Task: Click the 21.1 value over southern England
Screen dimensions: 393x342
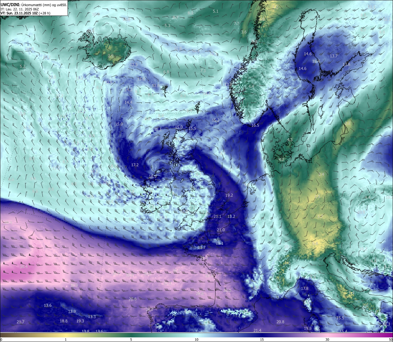Action: (x=217, y=216)
